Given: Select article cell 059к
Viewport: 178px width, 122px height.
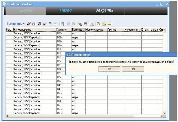Looking at the screenshot, I should point(64,109).
